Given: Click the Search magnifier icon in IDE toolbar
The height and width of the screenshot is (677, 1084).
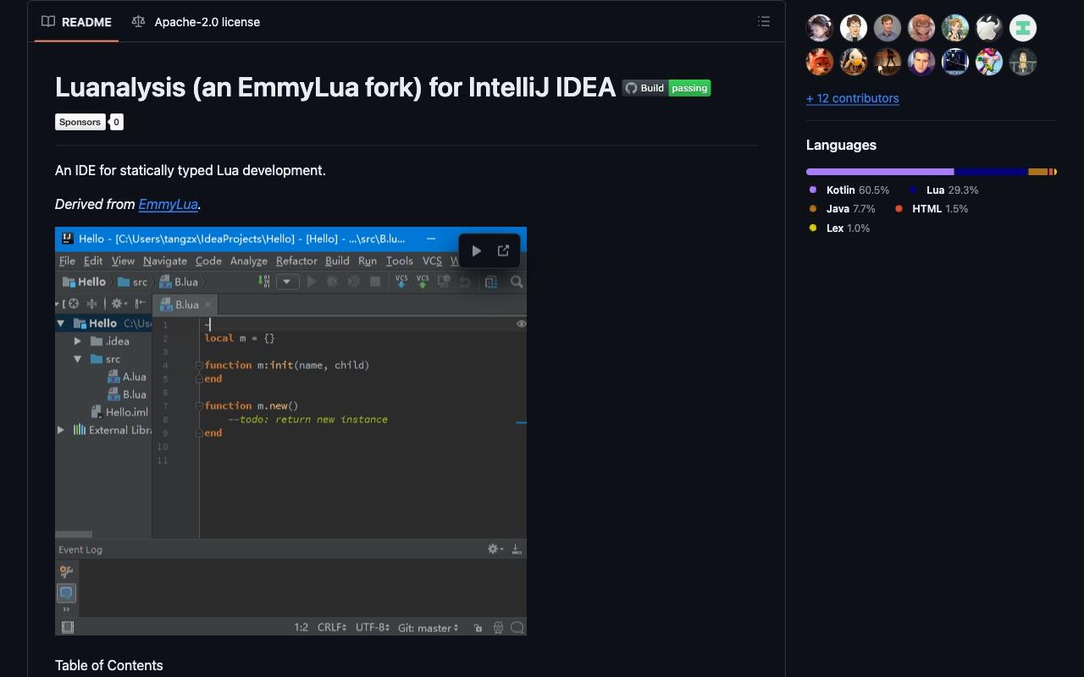Looking at the screenshot, I should click(x=517, y=282).
